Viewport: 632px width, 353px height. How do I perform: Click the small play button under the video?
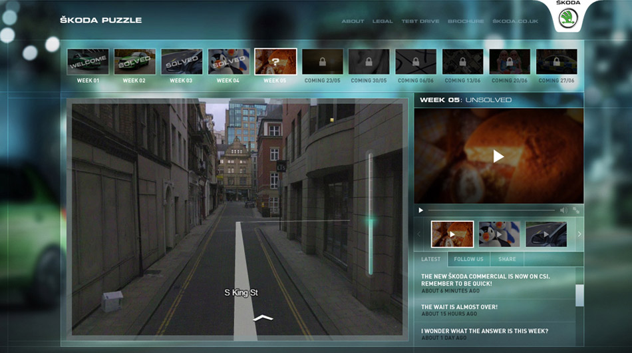(x=421, y=210)
